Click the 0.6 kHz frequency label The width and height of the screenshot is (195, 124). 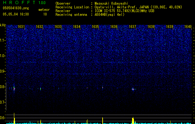[2, 118]
